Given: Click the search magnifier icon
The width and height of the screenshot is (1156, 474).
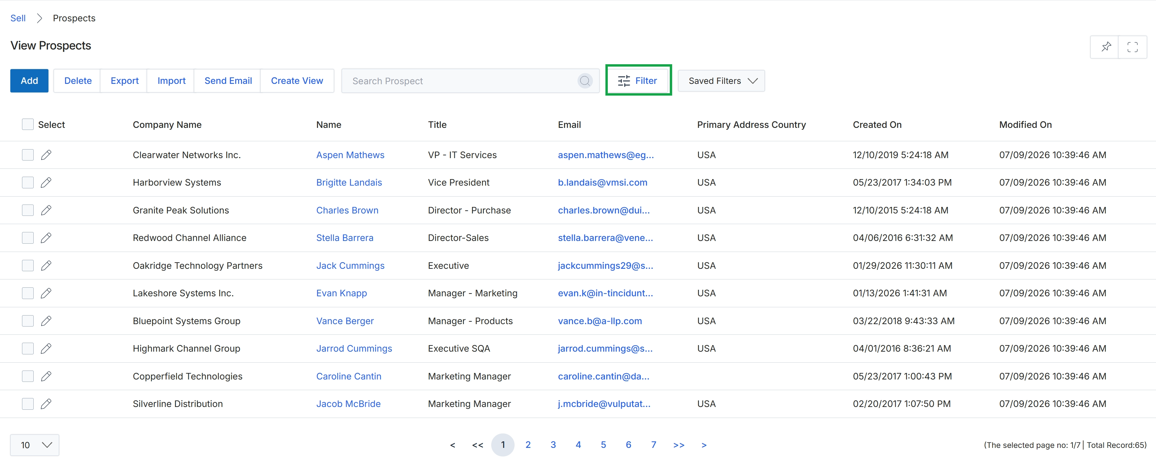Looking at the screenshot, I should click(585, 81).
